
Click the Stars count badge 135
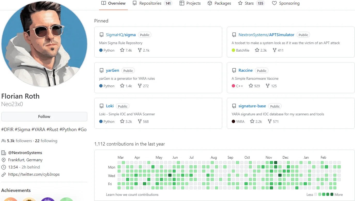[x=261, y=3]
